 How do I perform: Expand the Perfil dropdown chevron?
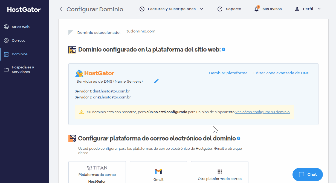tap(319, 9)
